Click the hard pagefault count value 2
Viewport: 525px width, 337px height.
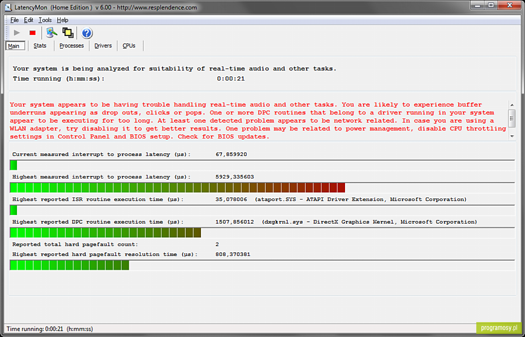tap(217, 244)
